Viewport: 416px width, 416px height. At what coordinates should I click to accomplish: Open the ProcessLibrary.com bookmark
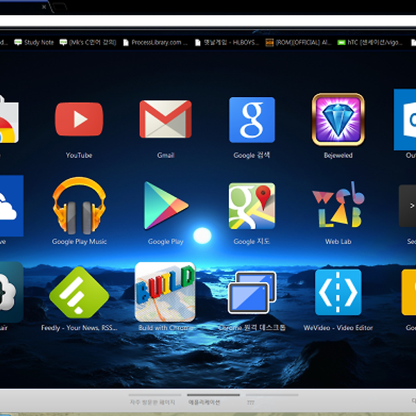coord(155,42)
